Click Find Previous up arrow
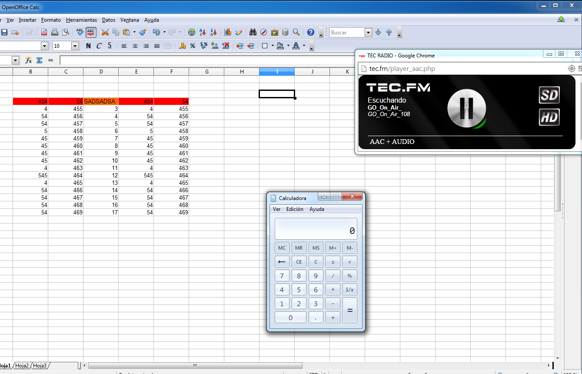Viewport: 582px width, 374px height. click(389, 32)
